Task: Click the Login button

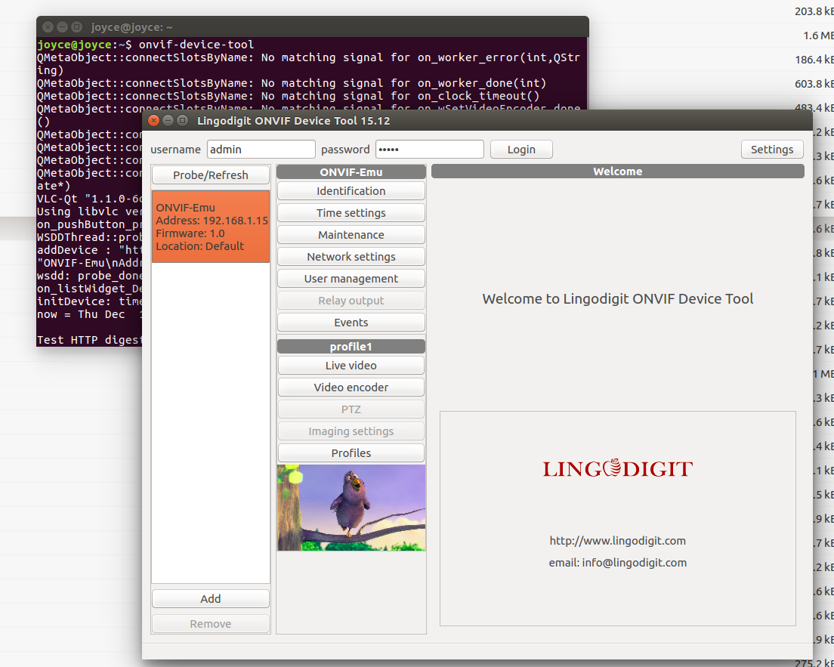Action: 521,150
